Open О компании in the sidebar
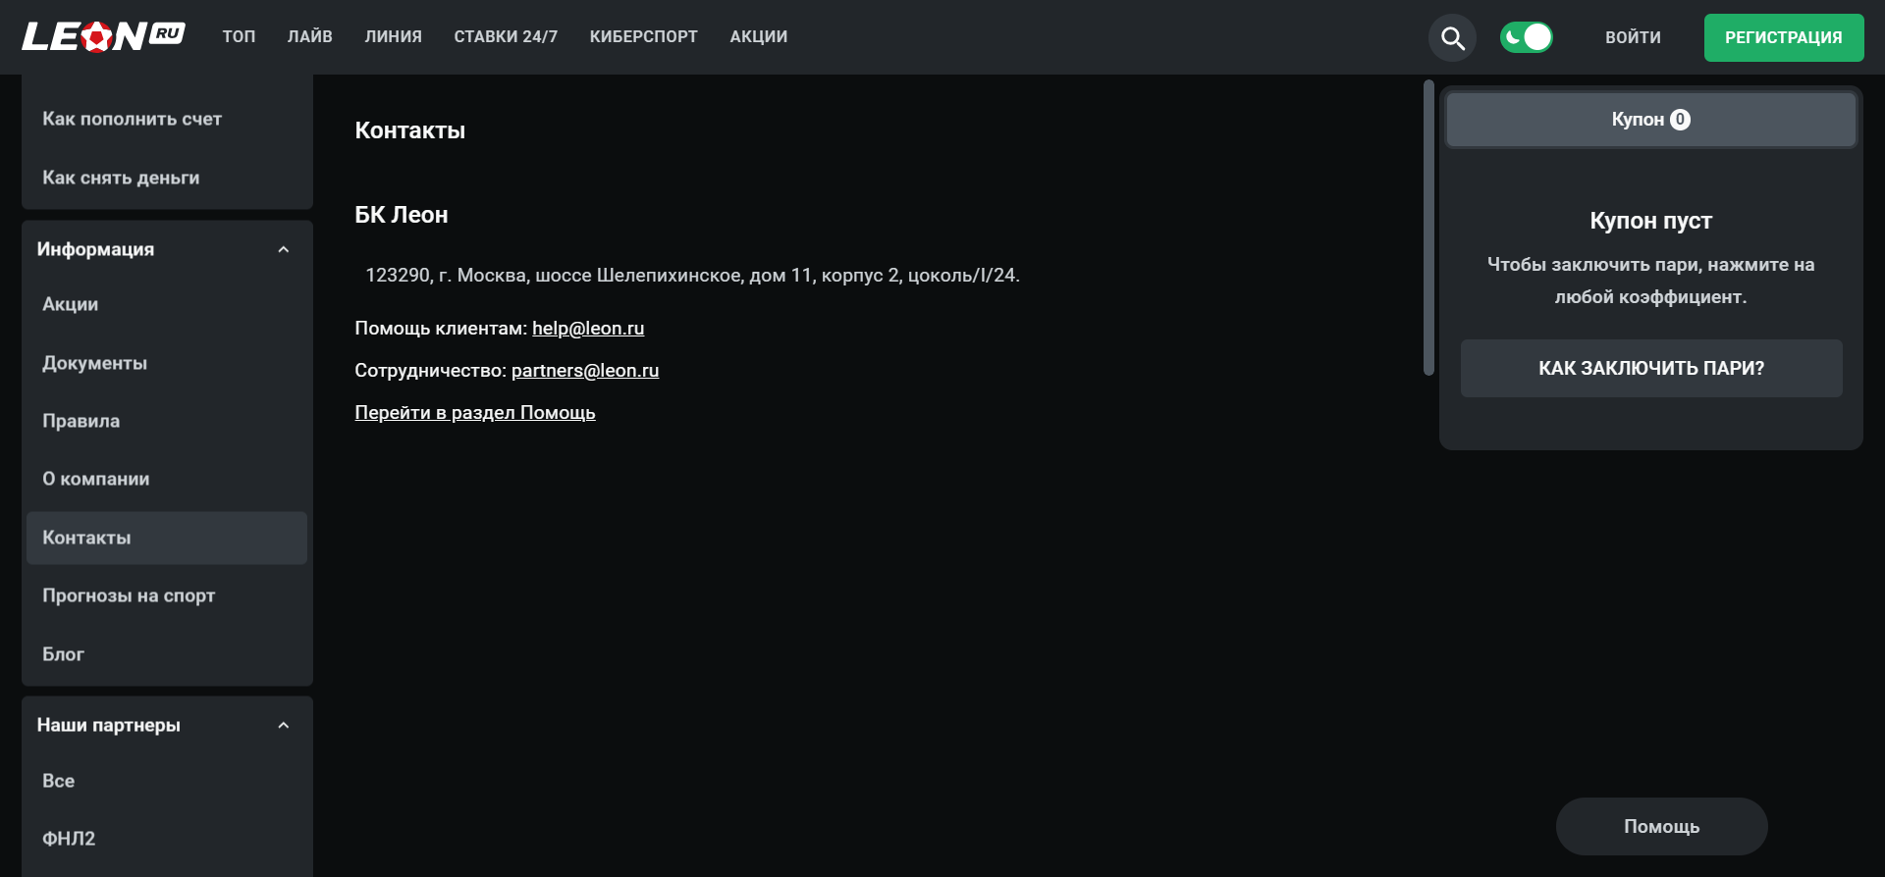1885x877 pixels. click(x=167, y=480)
